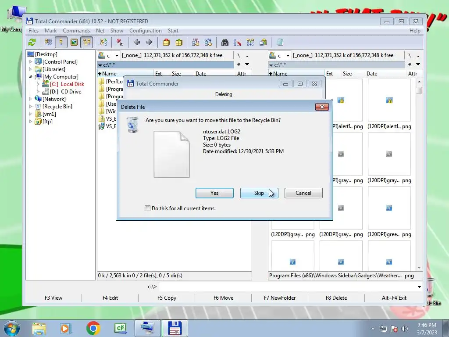The height and width of the screenshot is (337, 449).
Task: Click the Alt+F4 Exit button
Action: pyautogui.click(x=394, y=298)
